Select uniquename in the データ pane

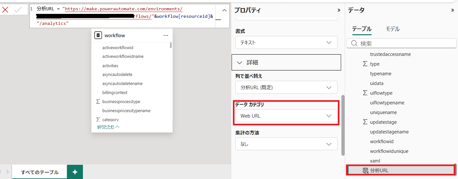pyautogui.click(x=383, y=112)
